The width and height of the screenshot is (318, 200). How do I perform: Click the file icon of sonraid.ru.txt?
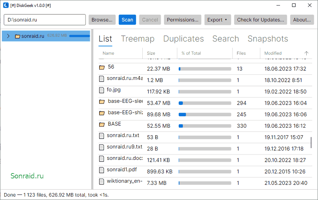click(x=101, y=136)
